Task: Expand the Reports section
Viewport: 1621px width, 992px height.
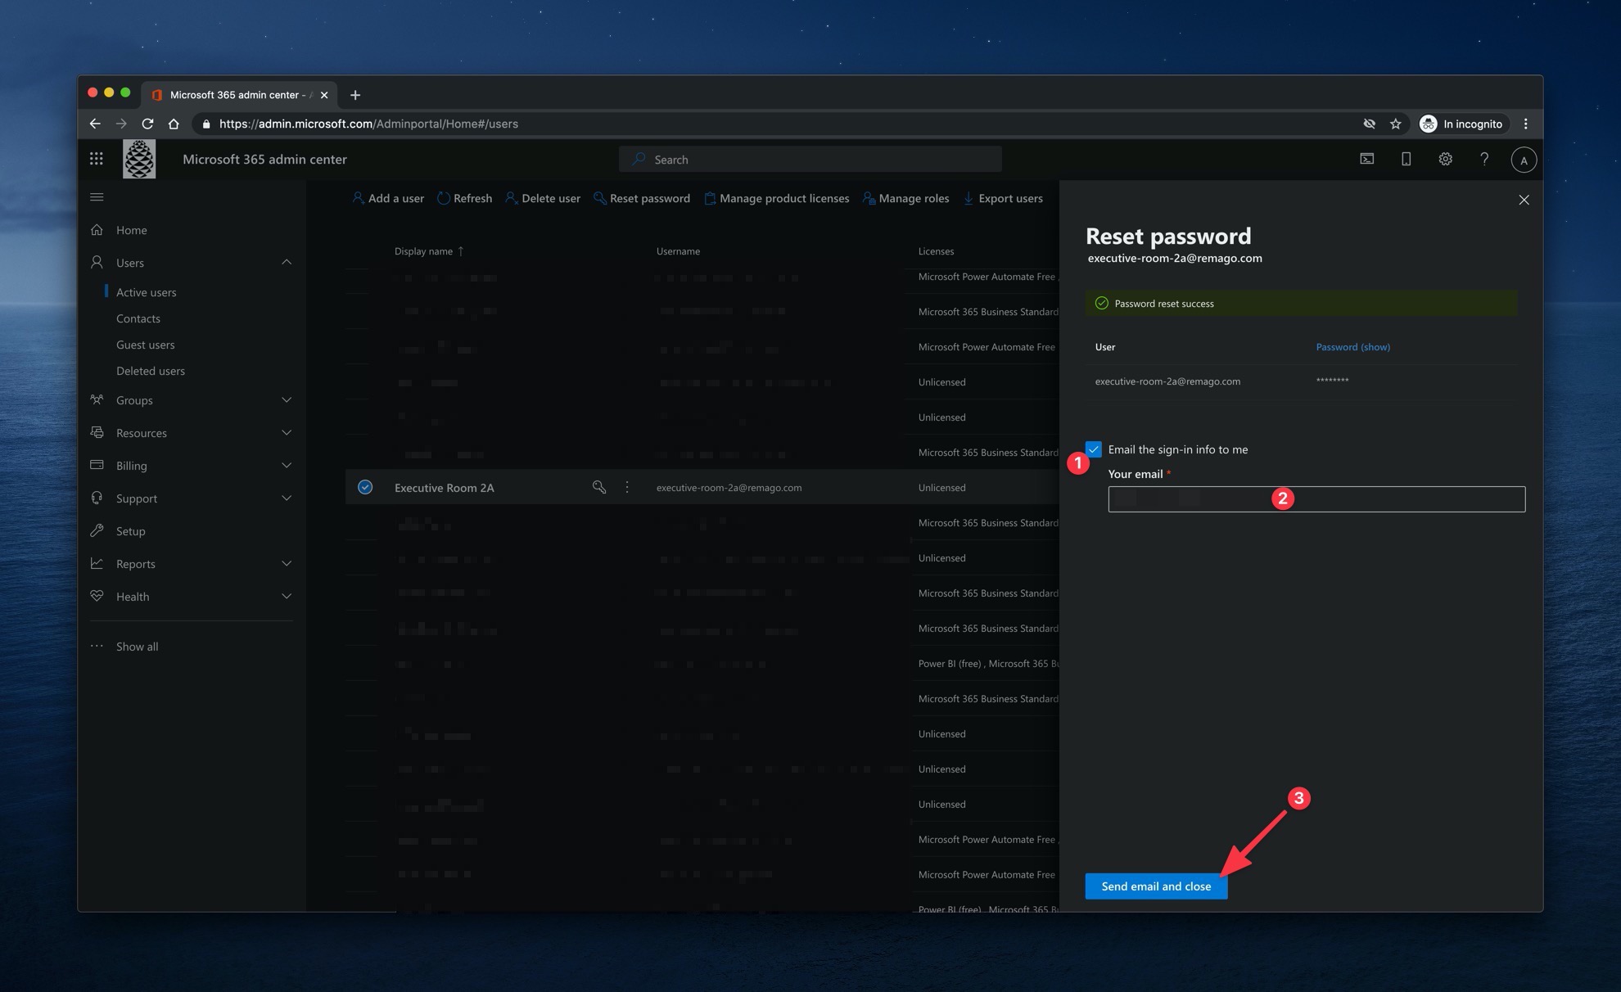Action: (287, 564)
